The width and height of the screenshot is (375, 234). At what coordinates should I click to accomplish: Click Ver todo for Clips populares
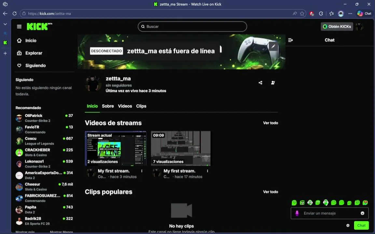pyautogui.click(x=271, y=192)
